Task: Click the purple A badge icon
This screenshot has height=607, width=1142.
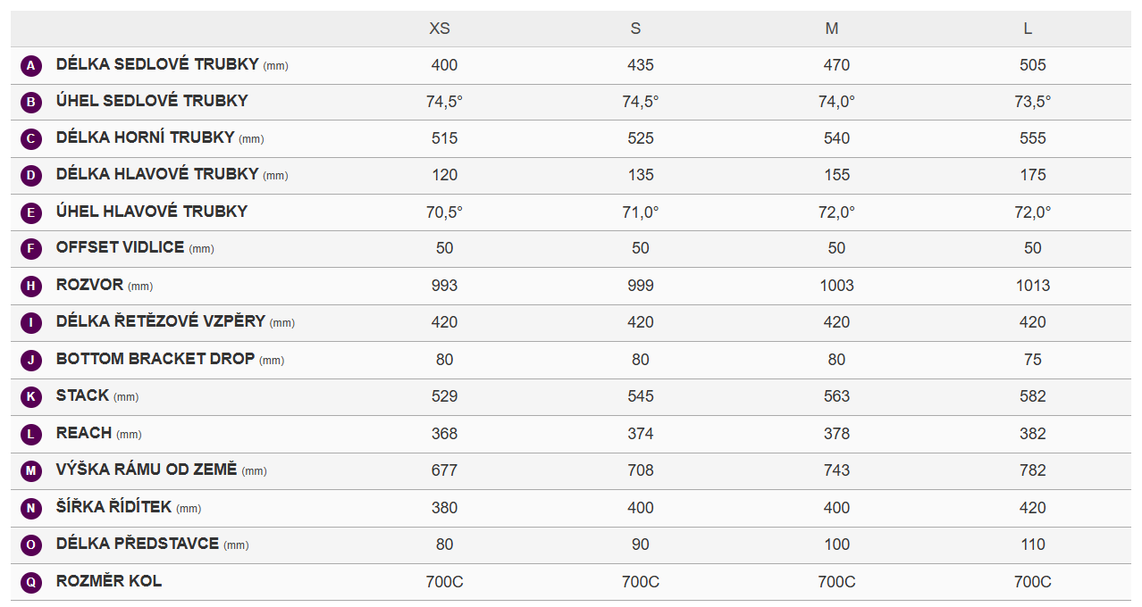Action: [31, 65]
